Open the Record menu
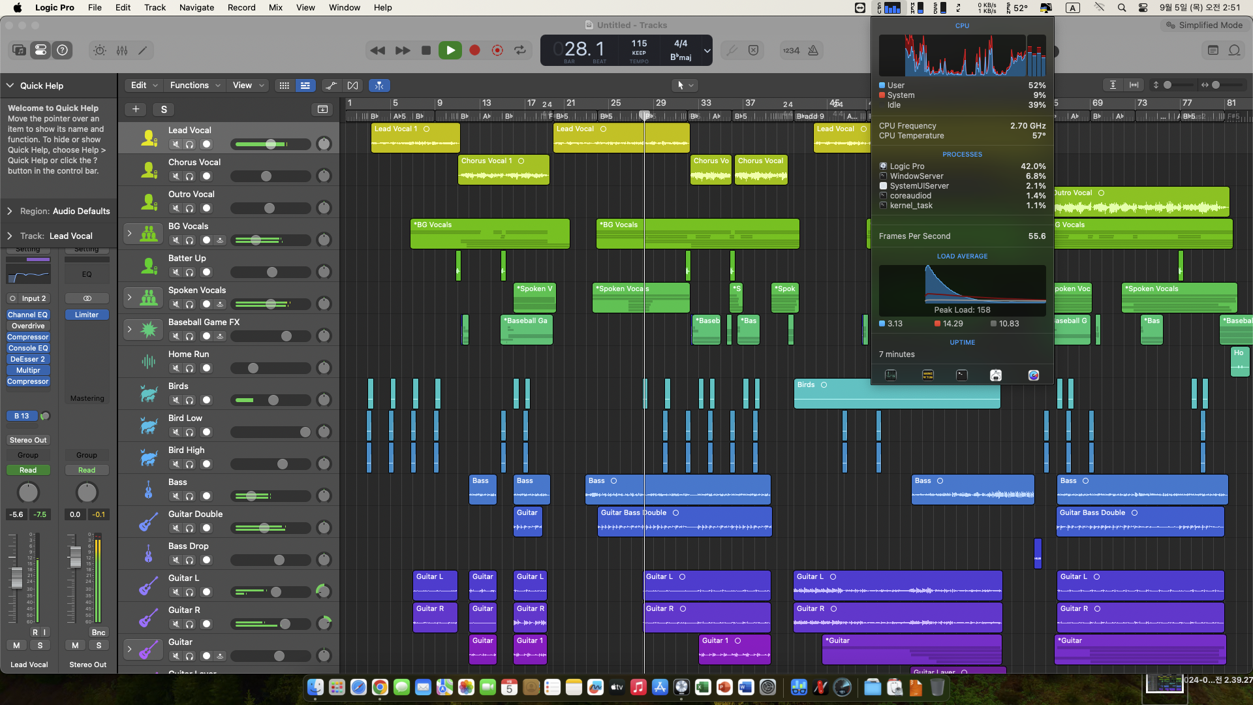The width and height of the screenshot is (1253, 705). (x=241, y=8)
